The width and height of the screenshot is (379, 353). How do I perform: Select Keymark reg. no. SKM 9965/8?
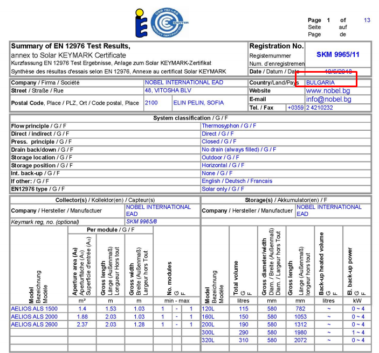(141, 222)
